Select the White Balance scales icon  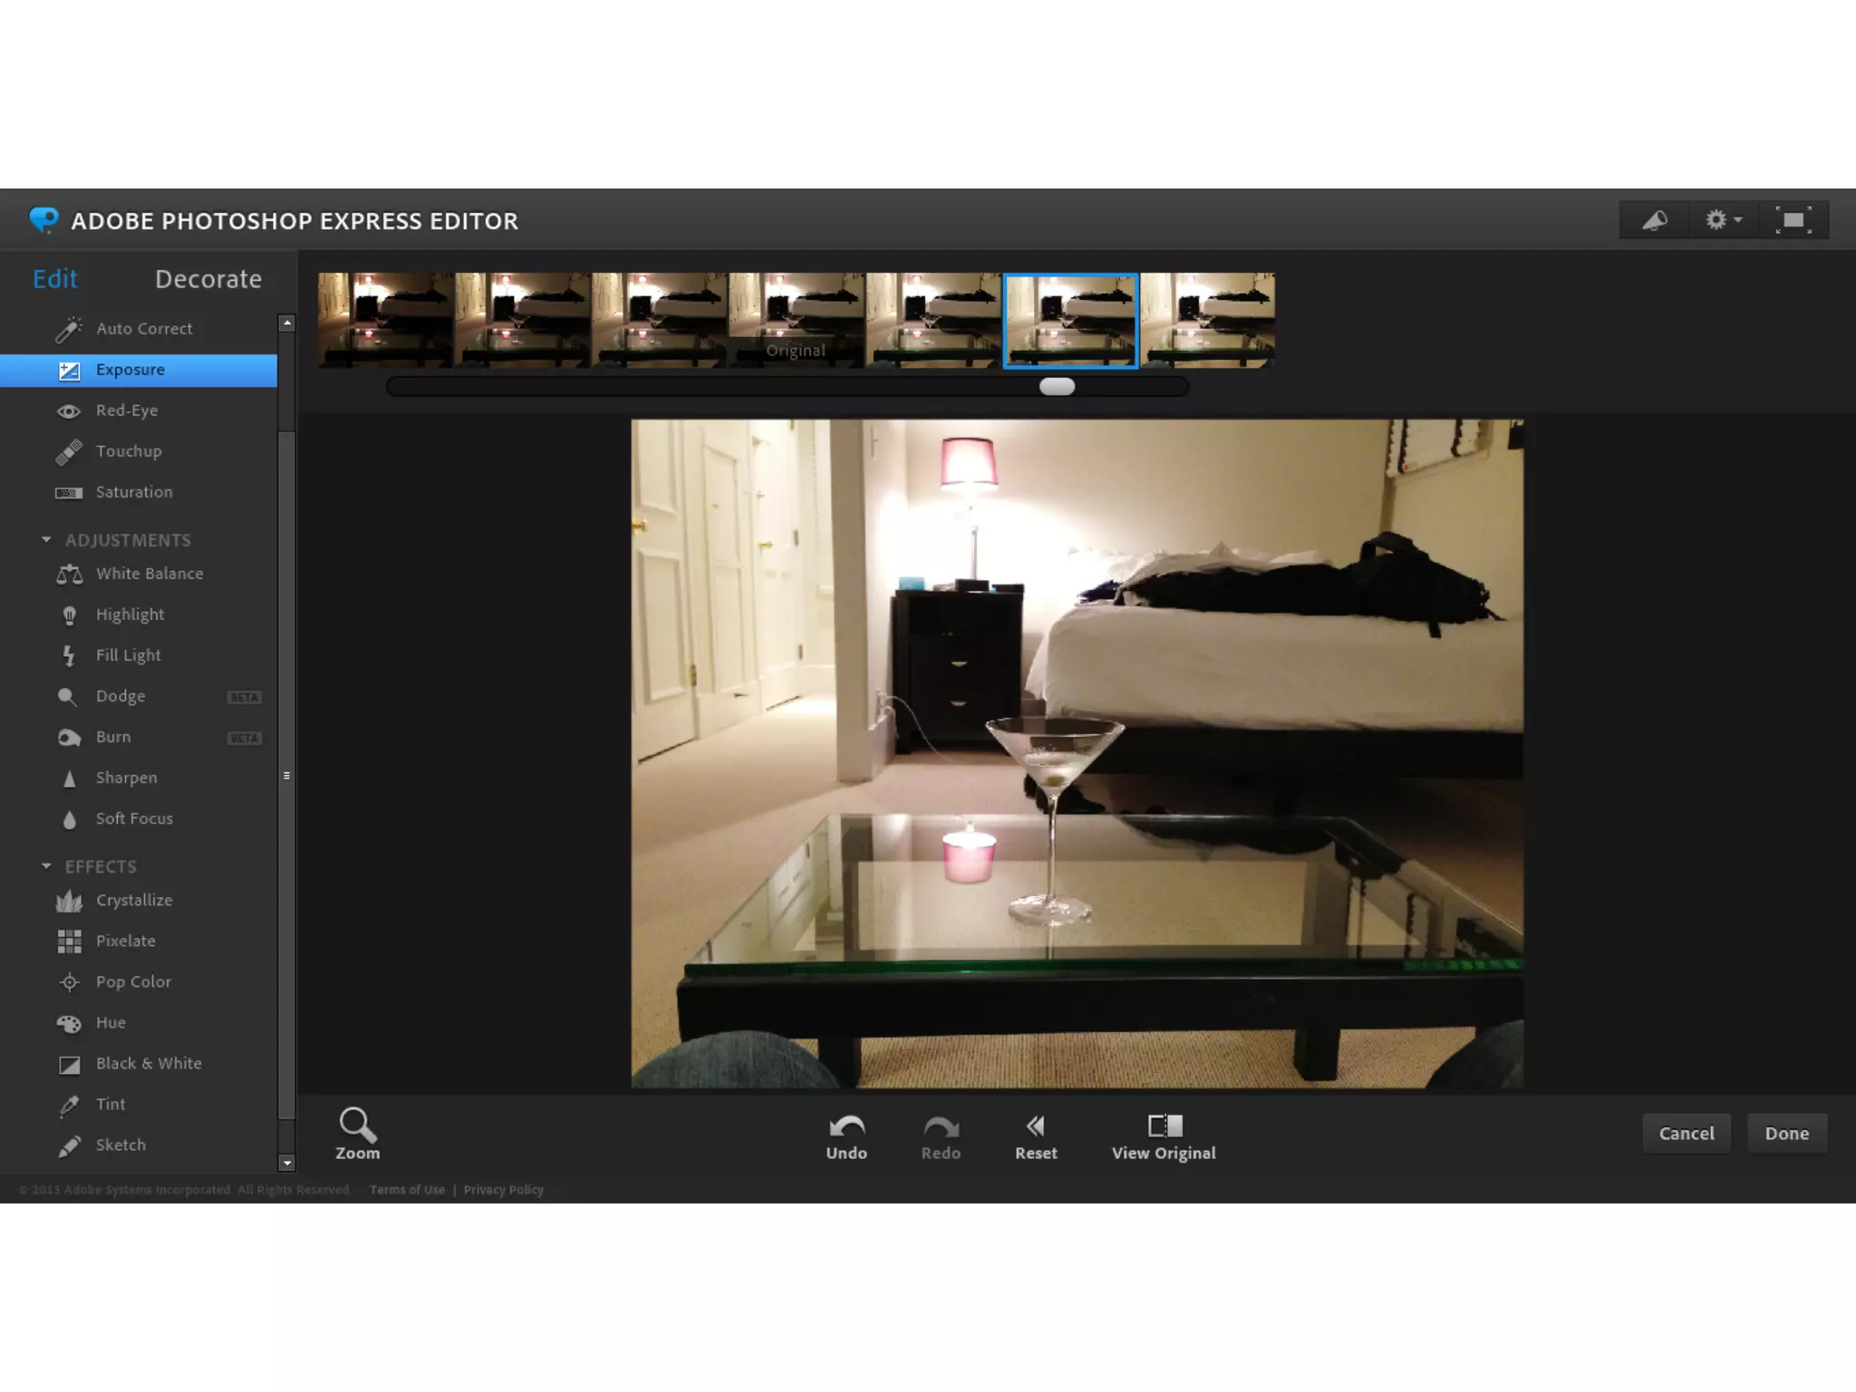[70, 575]
